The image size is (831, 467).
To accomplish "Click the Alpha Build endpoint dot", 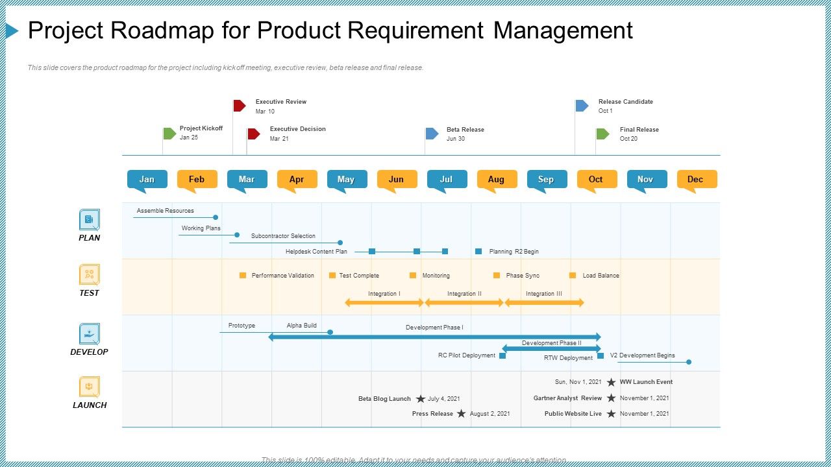I will [330, 332].
